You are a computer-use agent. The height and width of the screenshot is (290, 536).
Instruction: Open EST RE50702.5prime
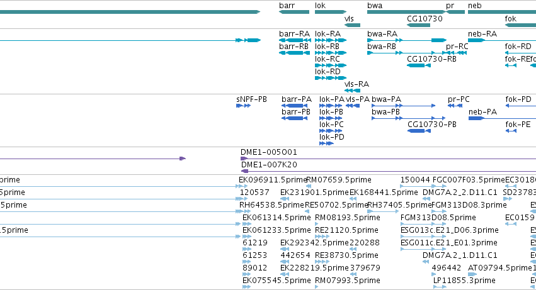[307, 211]
